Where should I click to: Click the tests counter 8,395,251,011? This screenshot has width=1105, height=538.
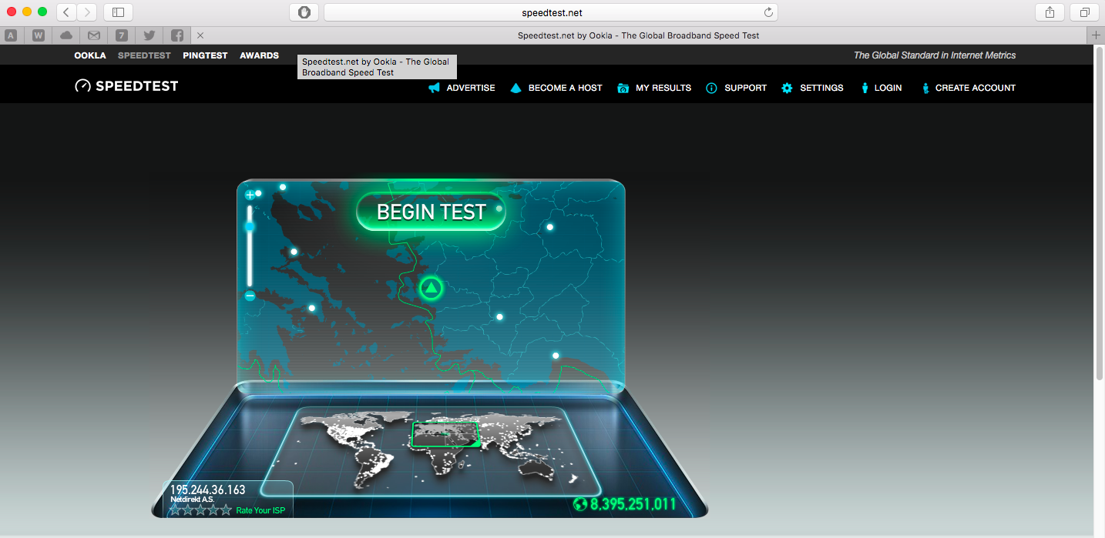(x=633, y=505)
